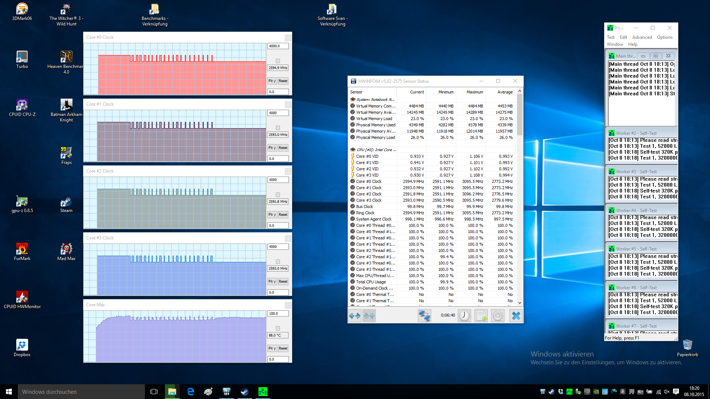Click HWiNFO scrollbar down arrow
The image size is (710, 399).
click(520, 303)
